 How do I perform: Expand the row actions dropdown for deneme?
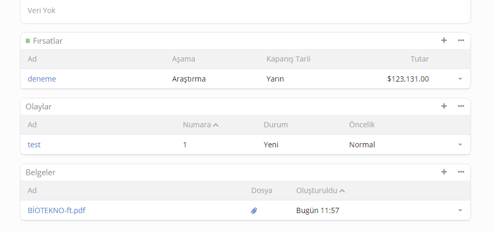pos(460,79)
